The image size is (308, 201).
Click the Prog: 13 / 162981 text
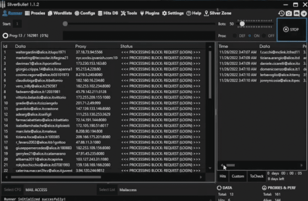(x=29, y=36)
